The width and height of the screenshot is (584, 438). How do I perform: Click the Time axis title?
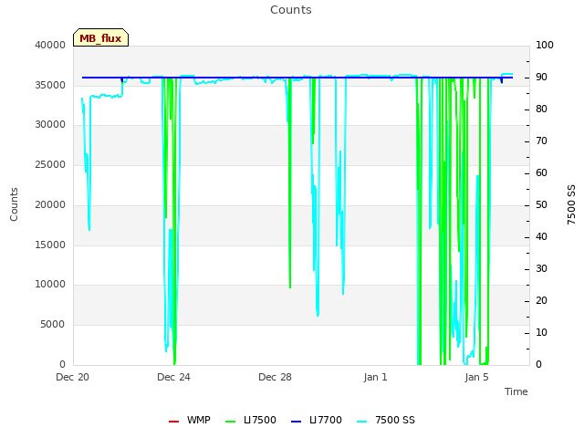pos(516,391)
